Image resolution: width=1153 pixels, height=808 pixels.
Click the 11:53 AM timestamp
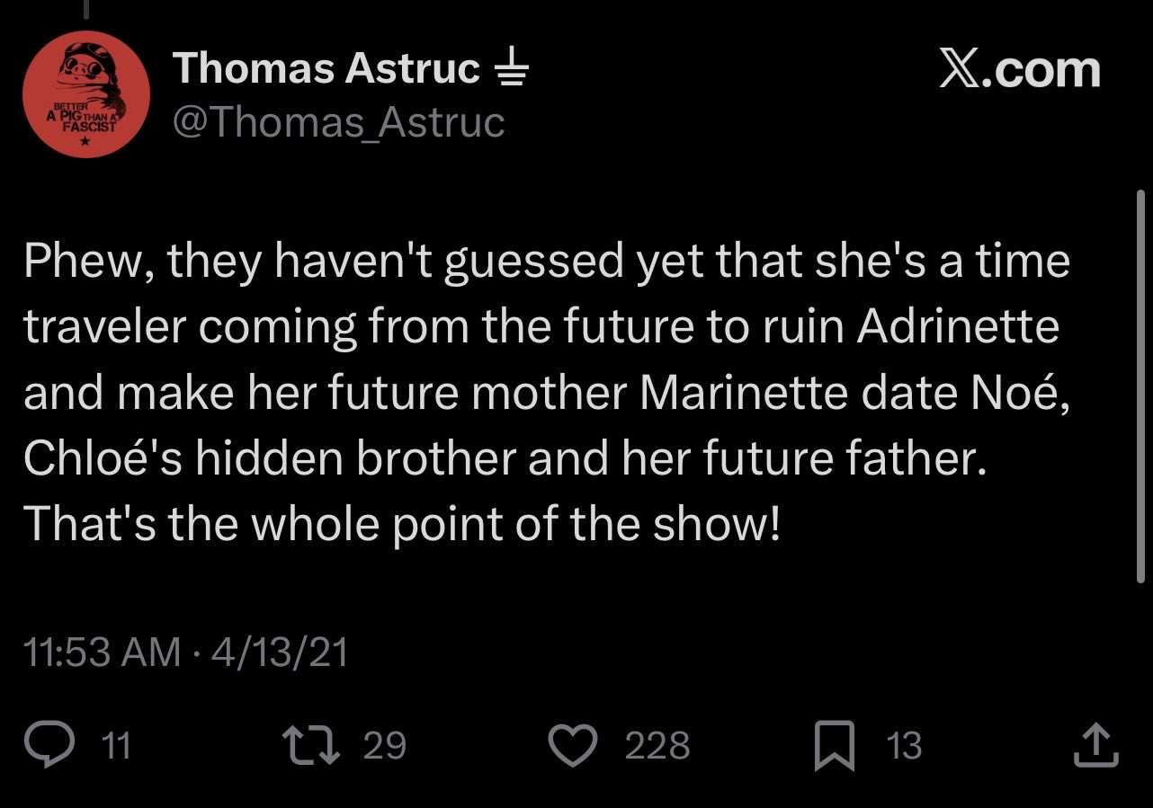coord(102,653)
